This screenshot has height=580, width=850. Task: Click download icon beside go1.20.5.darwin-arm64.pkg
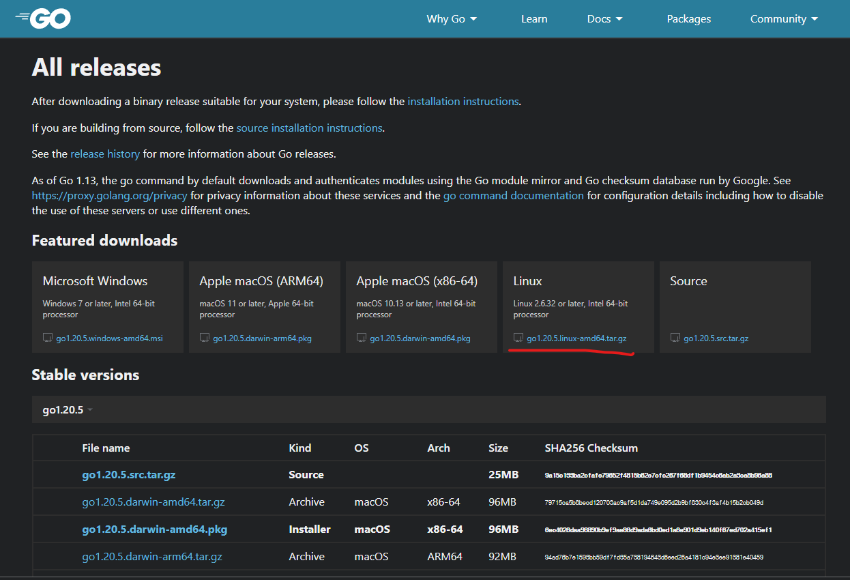click(x=205, y=338)
